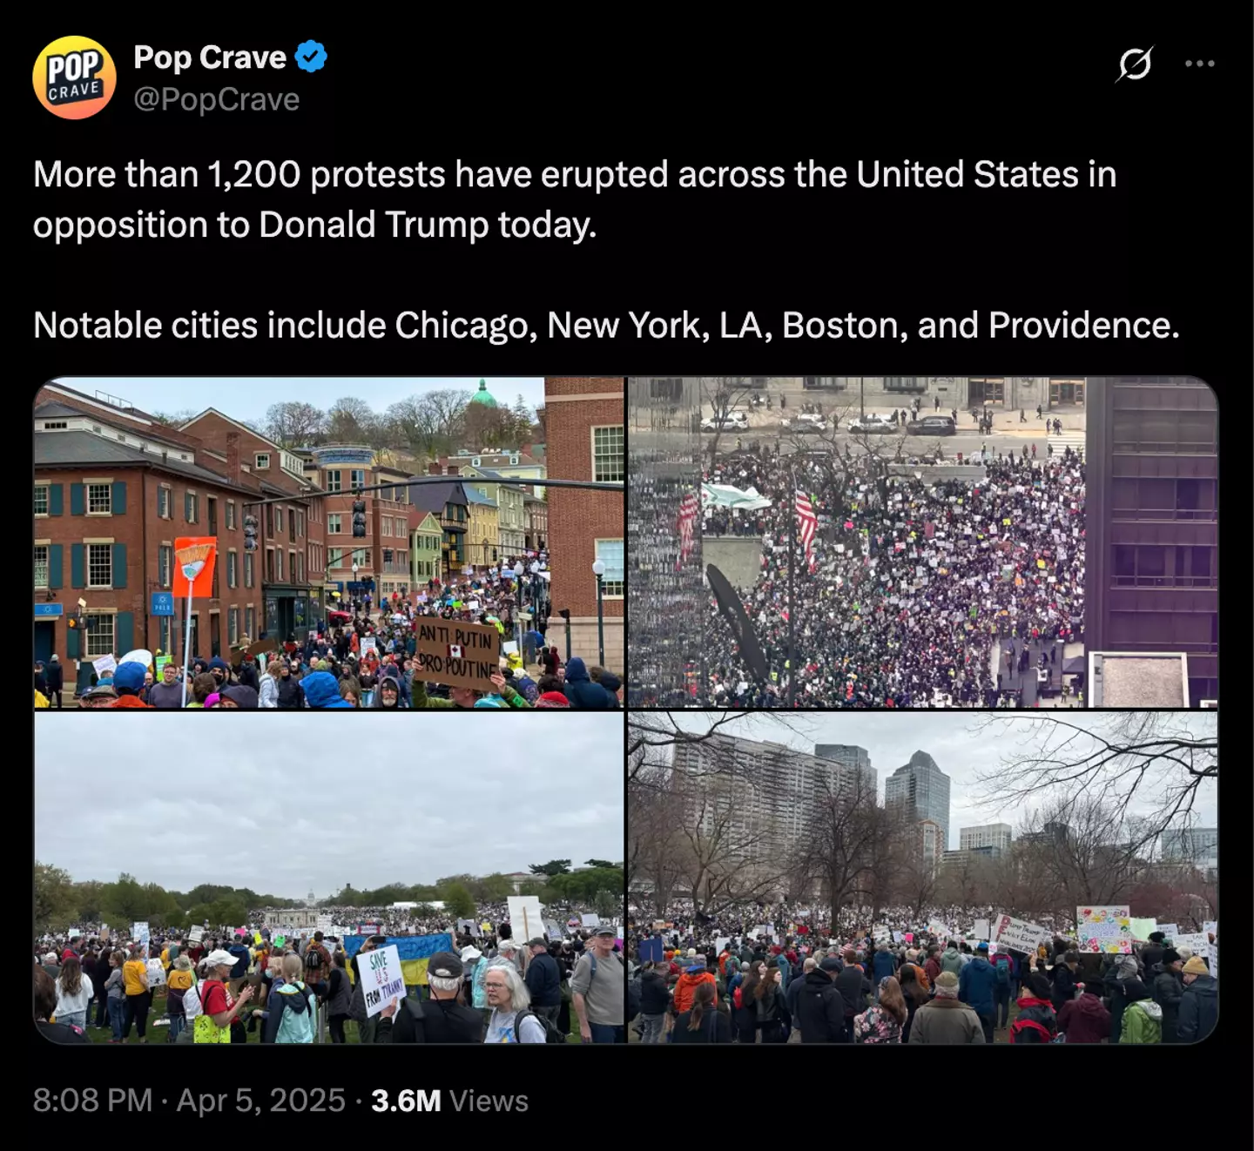Image resolution: width=1254 pixels, height=1151 pixels.
Task: View the aerial crowd plaza protest photo
Action: click(923, 542)
